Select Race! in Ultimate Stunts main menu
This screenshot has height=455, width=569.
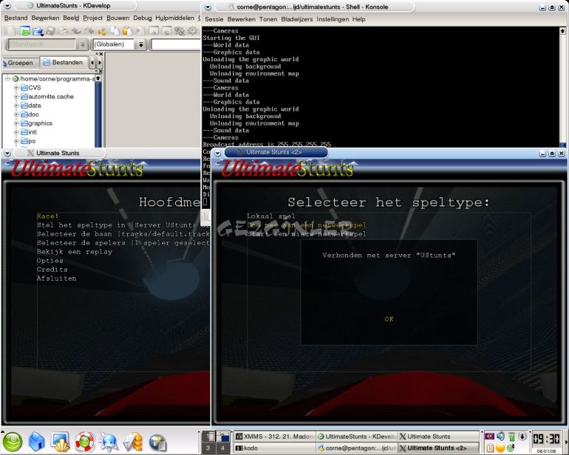(x=47, y=216)
